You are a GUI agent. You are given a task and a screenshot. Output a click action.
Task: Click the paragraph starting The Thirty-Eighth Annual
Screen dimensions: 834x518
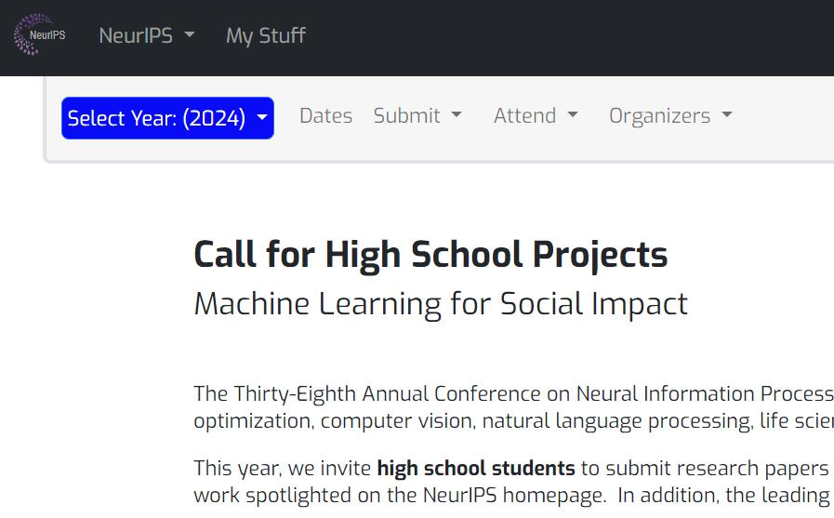click(513, 394)
